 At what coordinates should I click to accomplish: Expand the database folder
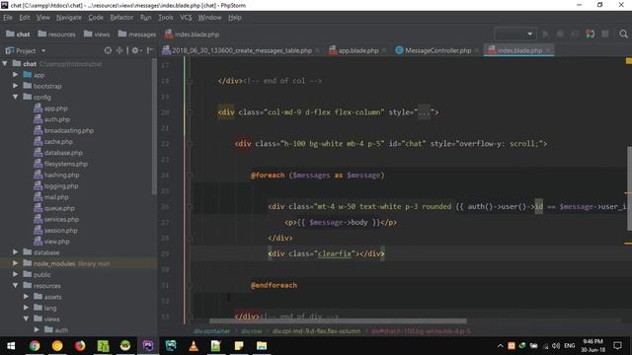click(16, 252)
